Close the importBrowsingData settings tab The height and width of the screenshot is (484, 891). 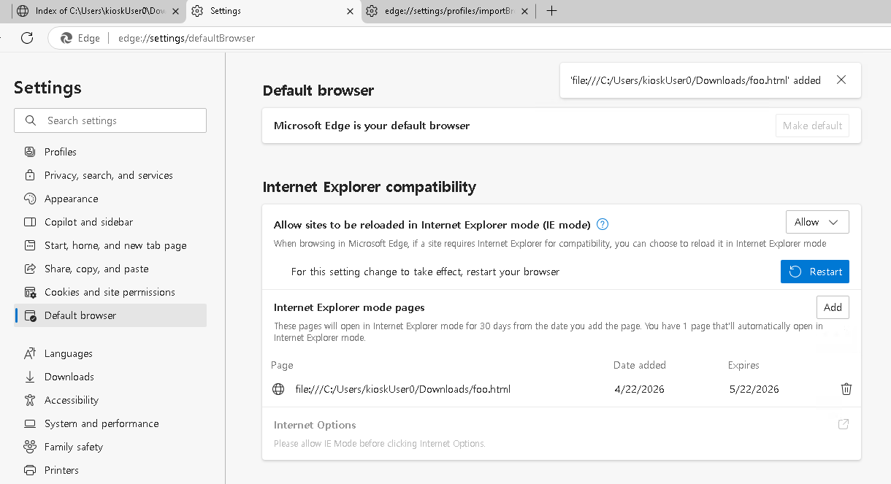pos(524,11)
